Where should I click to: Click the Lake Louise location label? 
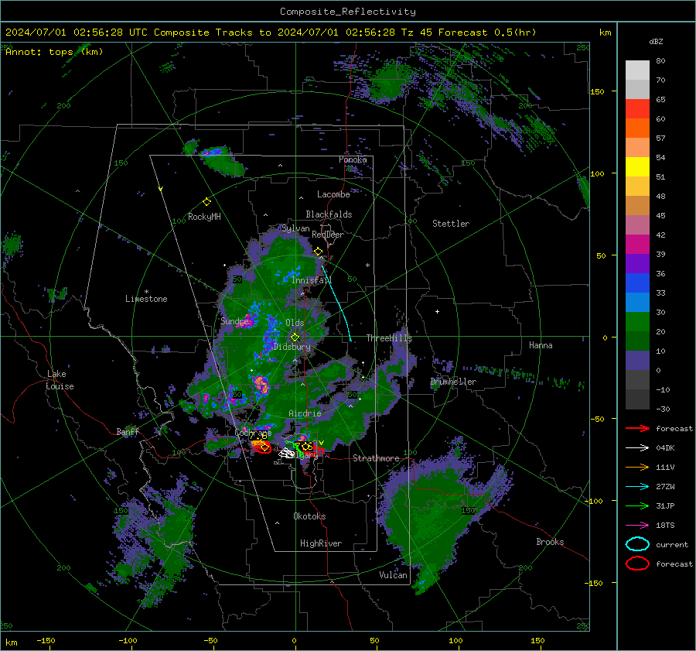[x=60, y=380]
